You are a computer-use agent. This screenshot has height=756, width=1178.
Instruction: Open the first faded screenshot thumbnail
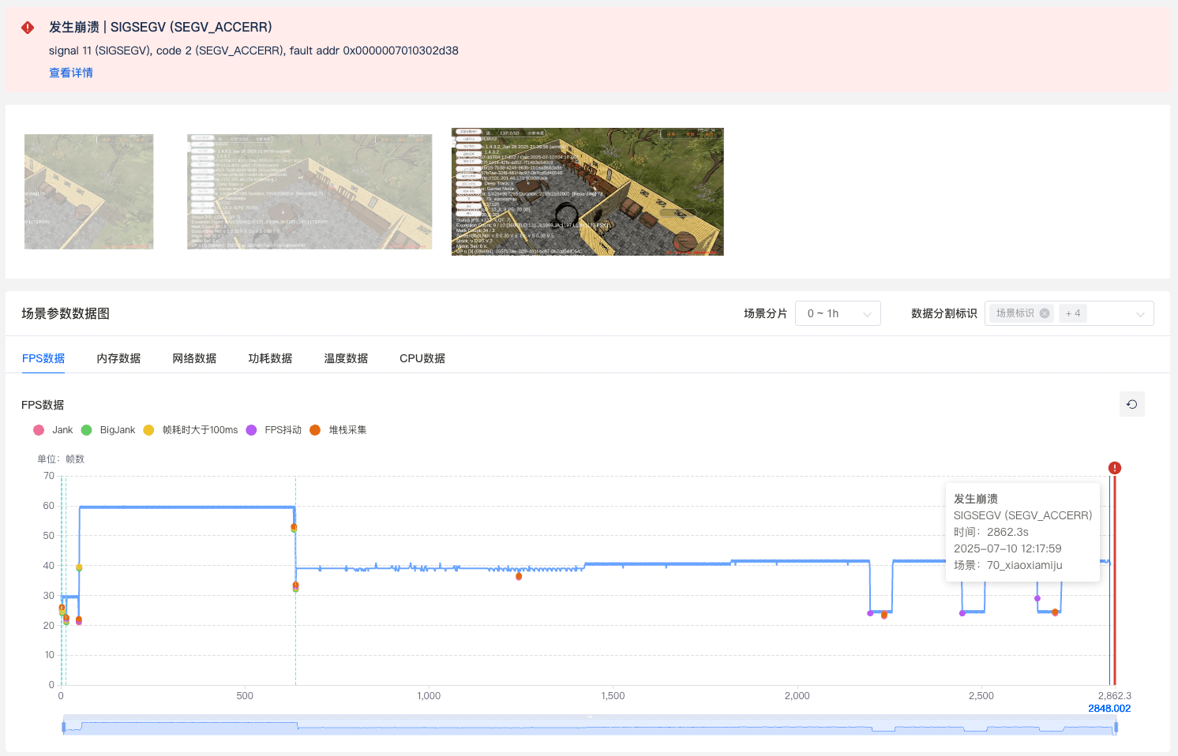88,192
